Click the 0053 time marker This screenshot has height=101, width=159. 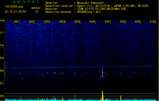tap(47, 22)
